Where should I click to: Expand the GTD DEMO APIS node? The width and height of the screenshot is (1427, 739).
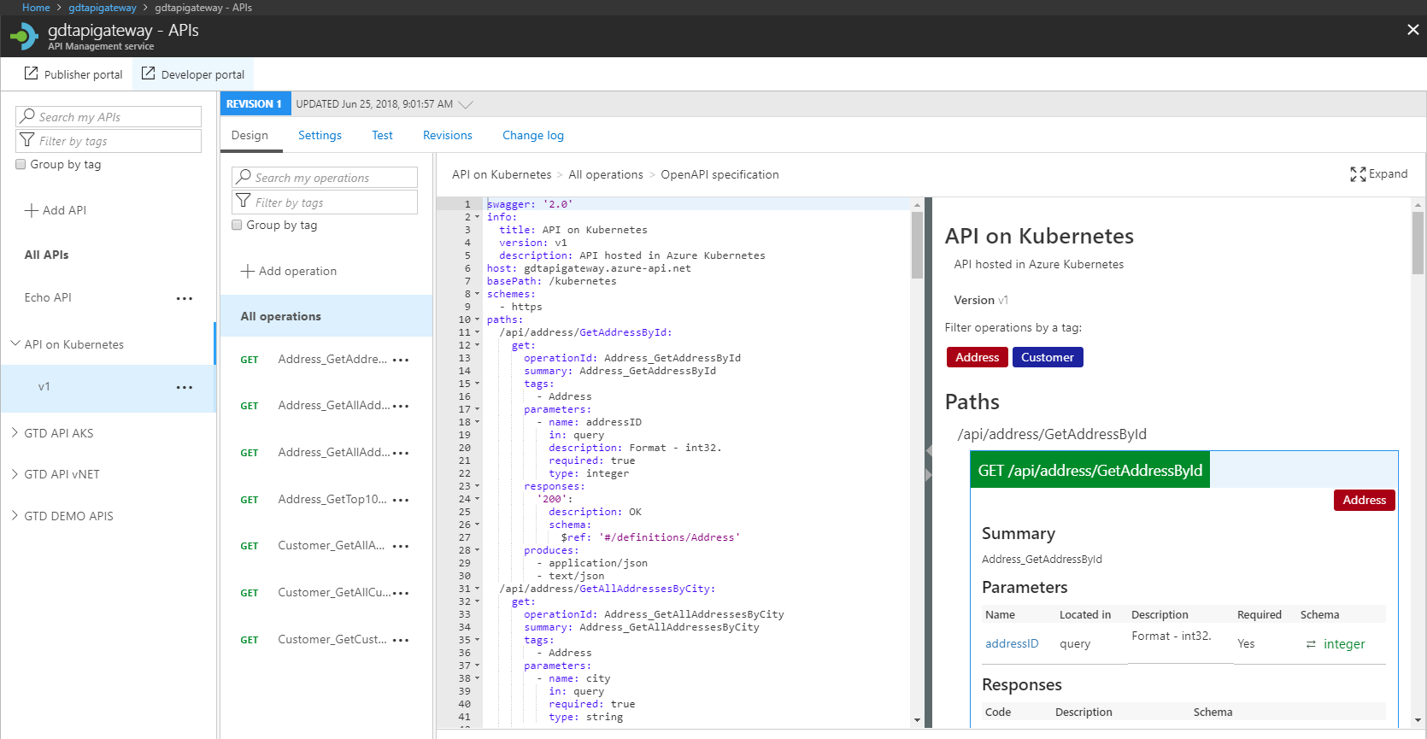click(15, 515)
